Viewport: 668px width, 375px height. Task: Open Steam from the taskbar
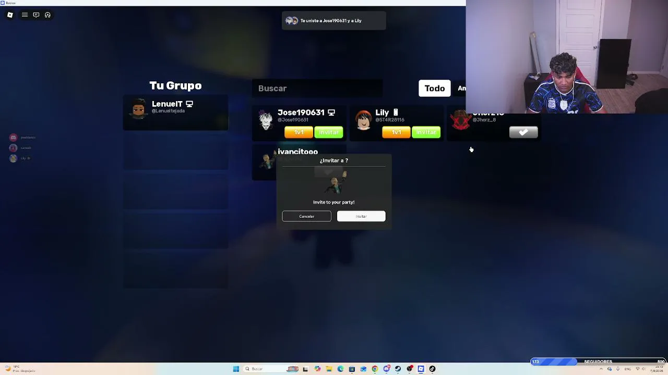click(x=398, y=369)
